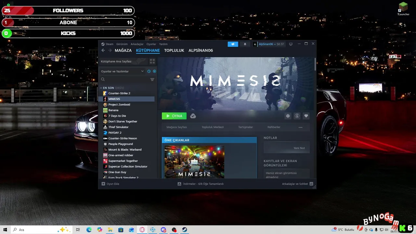Select Thief Simulator in library
This screenshot has width=416, height=234.
tap(127, 127)
